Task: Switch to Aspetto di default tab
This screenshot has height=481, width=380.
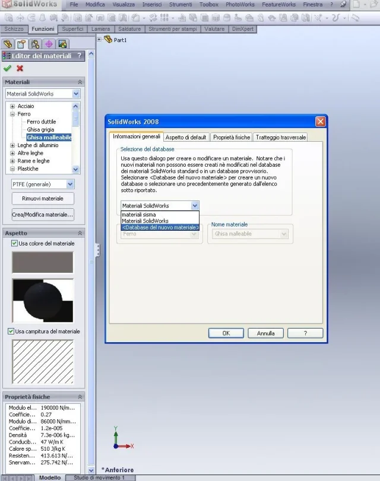Action: (186, 137)
